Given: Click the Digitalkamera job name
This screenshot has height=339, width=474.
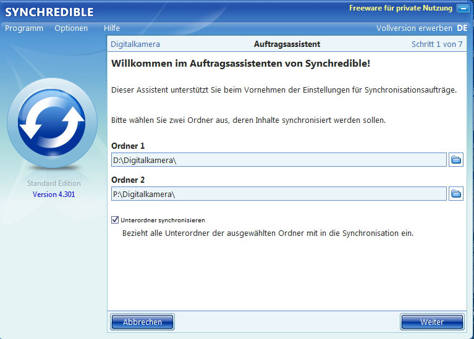Looking at the screenshot, I should coord(135,44).
